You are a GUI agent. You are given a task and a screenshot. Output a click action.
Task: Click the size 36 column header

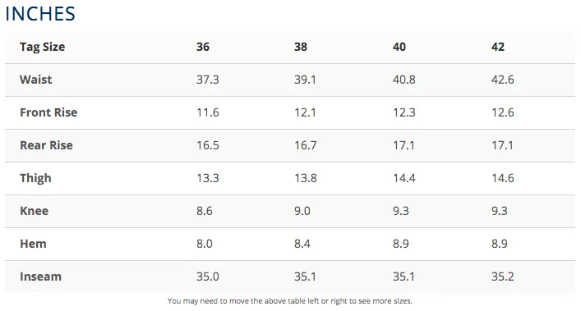click(x=203, y=47)
